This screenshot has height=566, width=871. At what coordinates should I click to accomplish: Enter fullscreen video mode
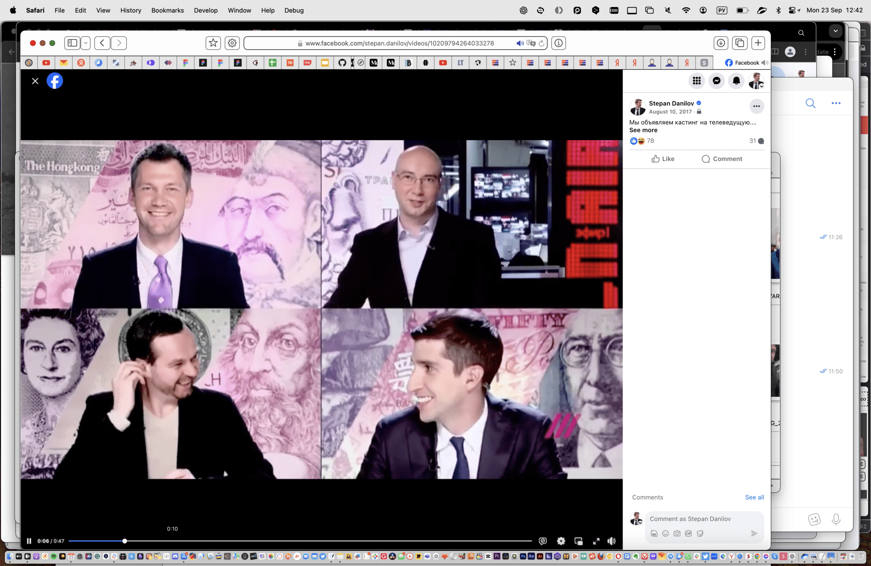(596, 541)
